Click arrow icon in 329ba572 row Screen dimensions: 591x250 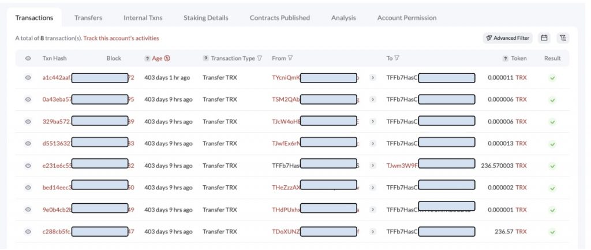[x=372, y=121]
